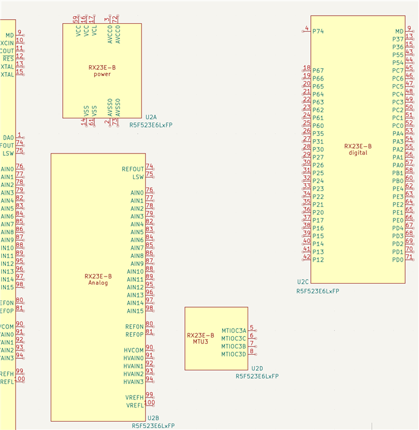419x430 pixels.
Task: Select the HVAIN3 pin name on U2B
Action: click(x=134, y=382)
